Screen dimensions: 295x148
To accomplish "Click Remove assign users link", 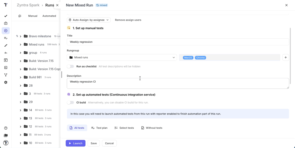I will (128, 20).
